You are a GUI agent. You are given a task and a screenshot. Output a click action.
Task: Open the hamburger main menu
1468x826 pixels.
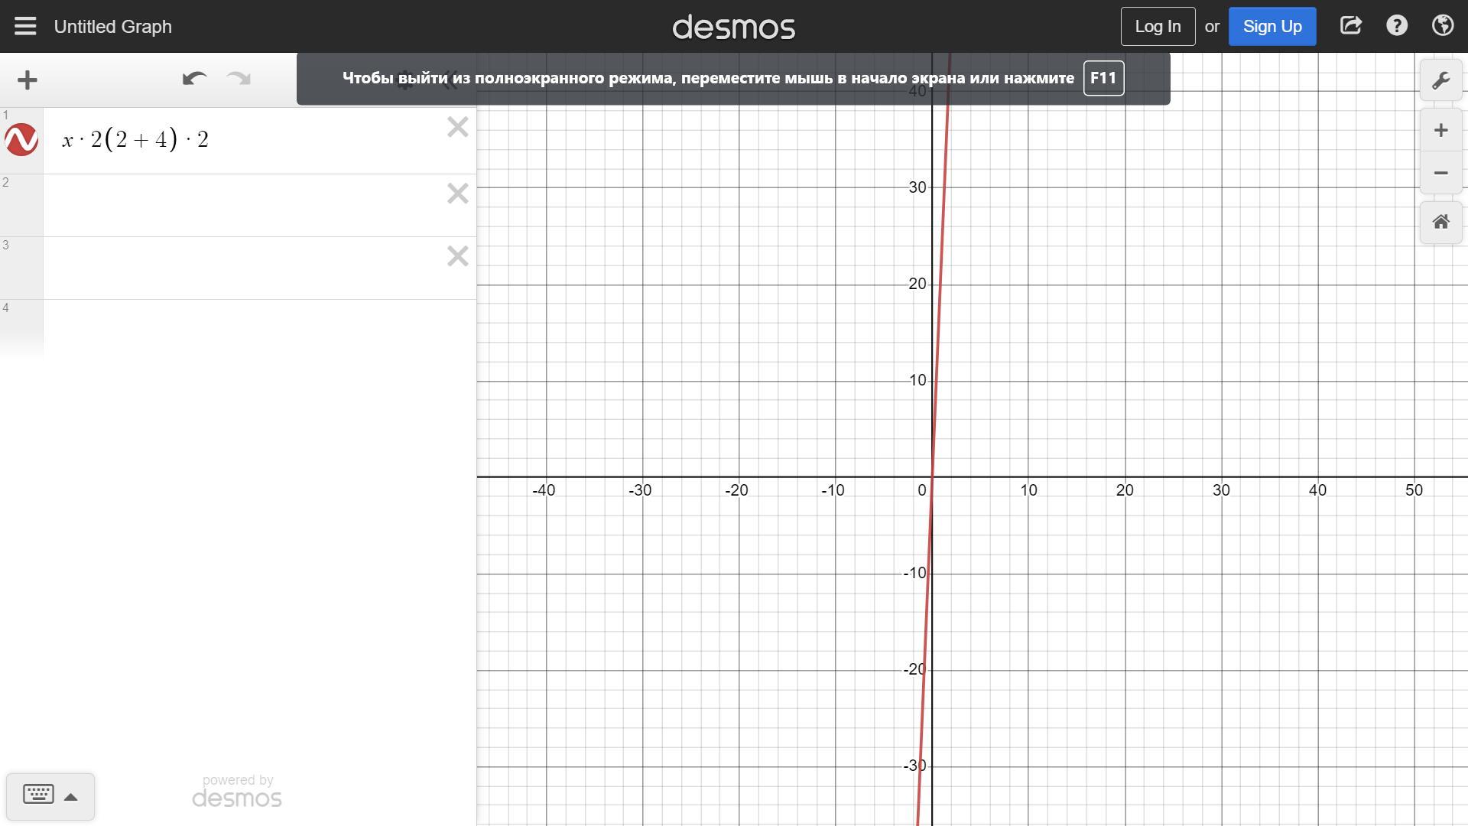click(x=25, y=26)
